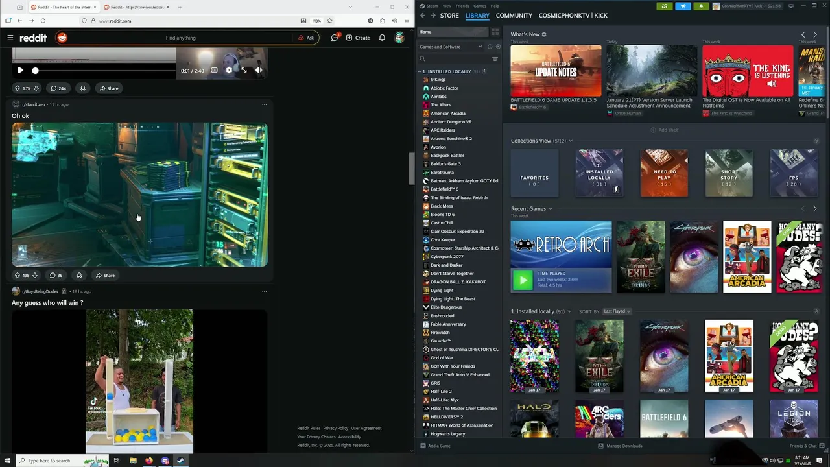This screenshot has width=830, height=467.
Task: Open Reddit notifications bell
Action: point(382,38)
